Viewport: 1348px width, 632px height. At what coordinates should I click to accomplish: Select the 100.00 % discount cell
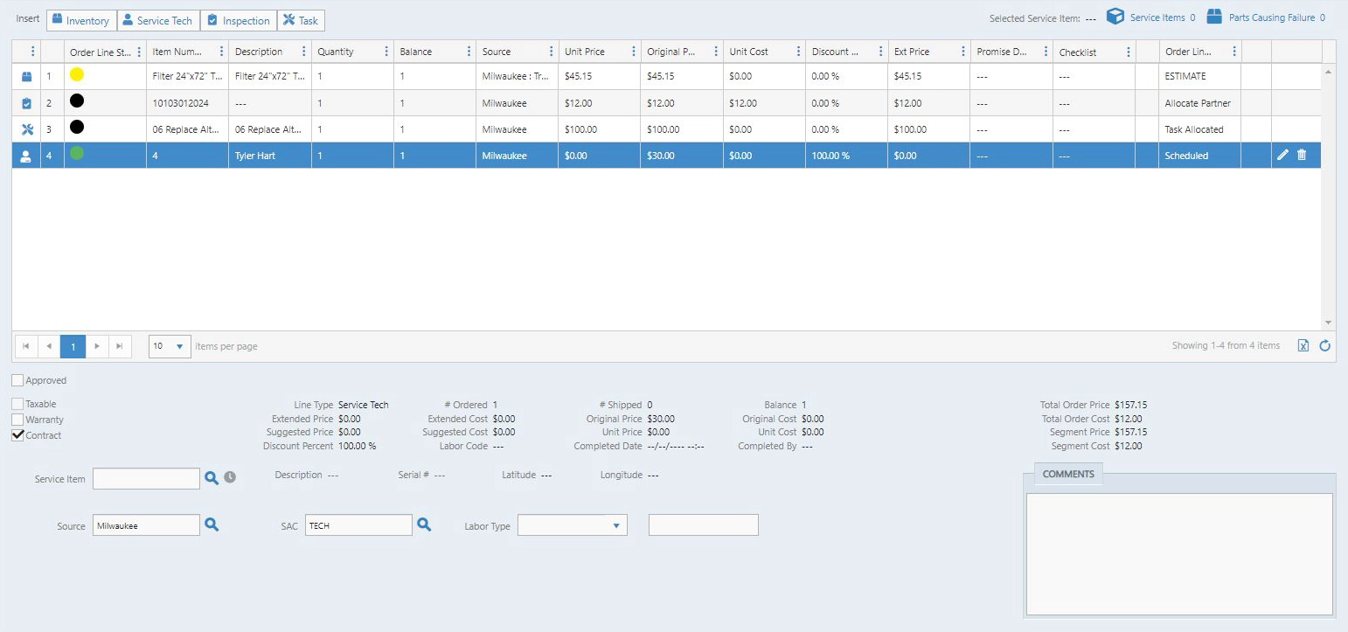click(x=846, y=156)
